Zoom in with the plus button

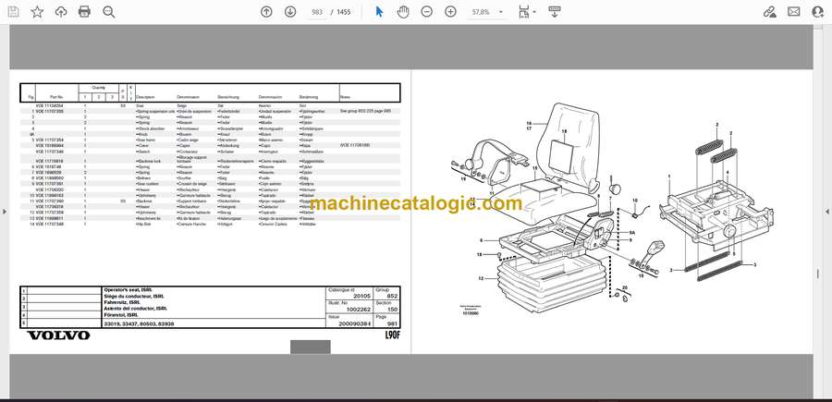tap(450, 12)
